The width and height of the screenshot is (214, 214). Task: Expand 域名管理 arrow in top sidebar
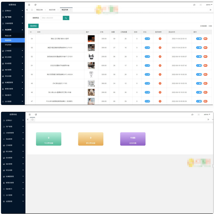pos(22,70)
